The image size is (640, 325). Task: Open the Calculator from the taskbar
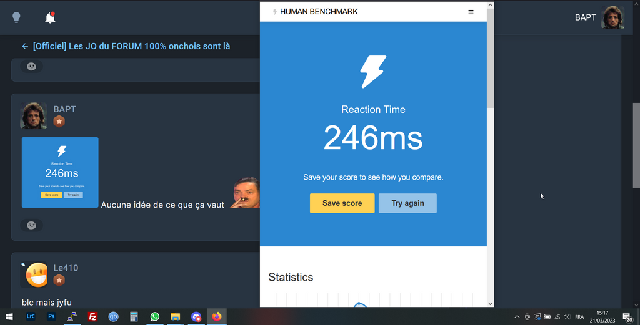pos(134,316)
